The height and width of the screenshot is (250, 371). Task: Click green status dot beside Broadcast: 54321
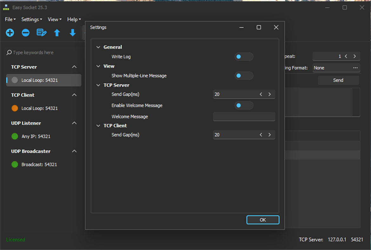click(15, 164)
